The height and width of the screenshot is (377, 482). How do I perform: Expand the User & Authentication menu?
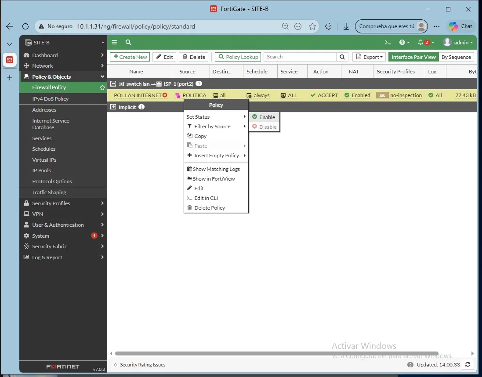pyautogui.click(x=63, y=225)
